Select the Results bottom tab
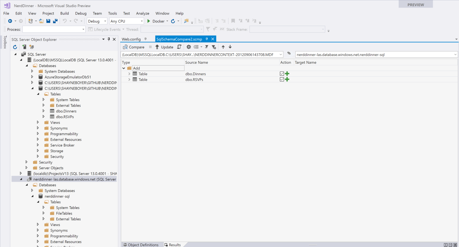Image resolution: width=459 pixels, height=247 pixels. click(x=172, y=245)
